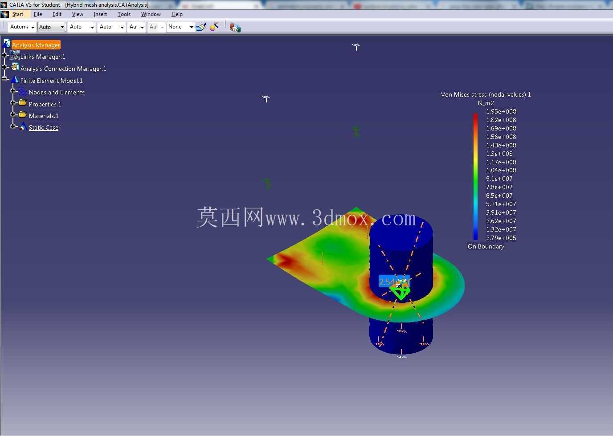613x436 pixels.
Task: Click the 2.54 value label on cylinder
Action: click(394, 281)
